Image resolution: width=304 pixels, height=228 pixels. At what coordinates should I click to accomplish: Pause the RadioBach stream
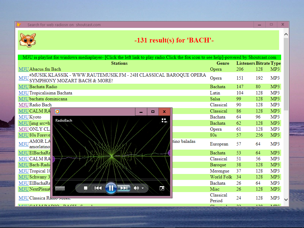(111, 188)
